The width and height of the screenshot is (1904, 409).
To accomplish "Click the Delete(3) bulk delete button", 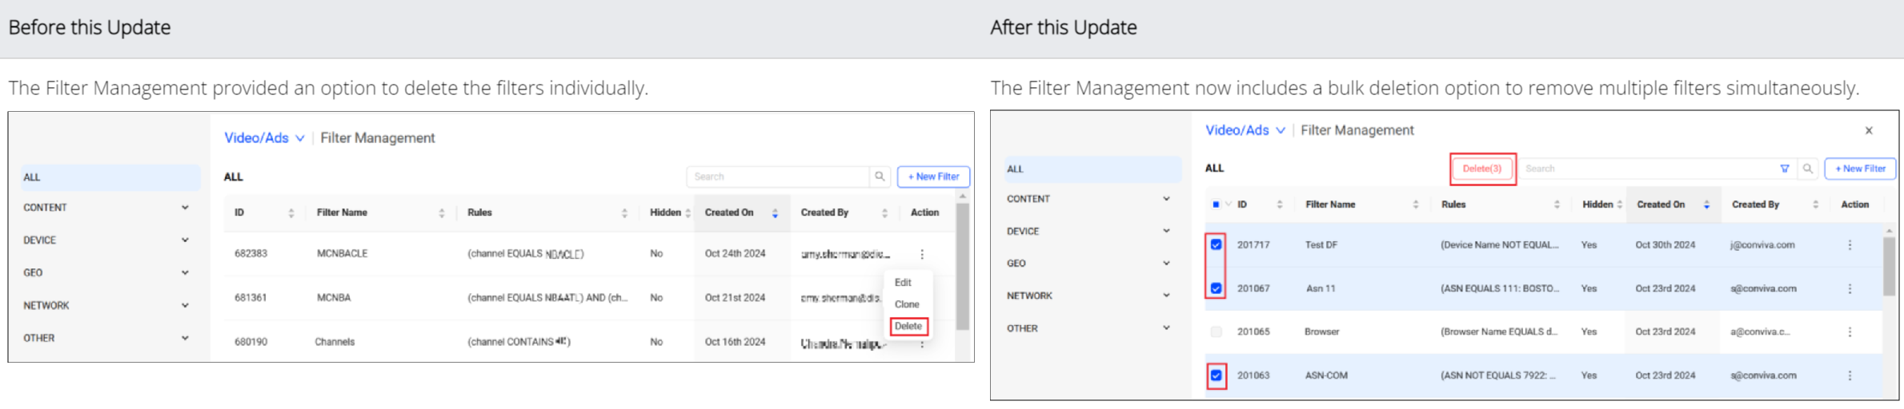I will coord(1482,169).
